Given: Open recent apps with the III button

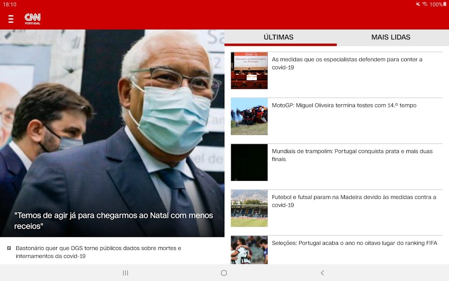Looking at the screenshot, I should 125,273.
